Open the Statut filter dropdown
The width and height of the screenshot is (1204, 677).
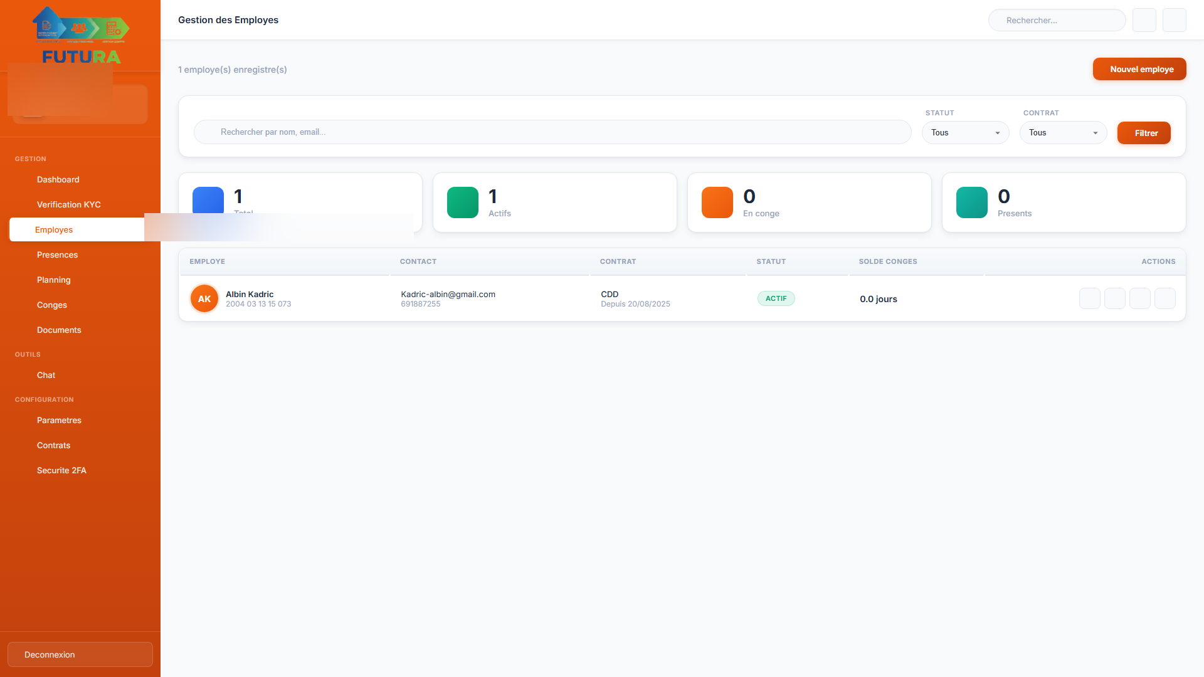pyautogui.click(x=965, y=133)
